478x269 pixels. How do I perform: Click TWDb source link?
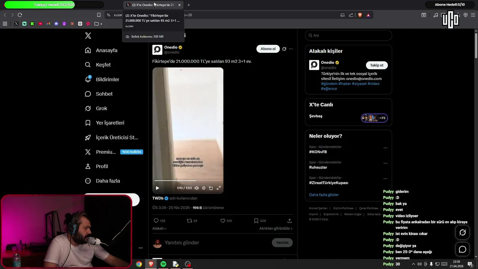click(x=158, y=198)
